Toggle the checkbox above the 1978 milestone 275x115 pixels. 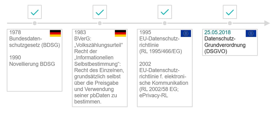[x=35, y=12]
